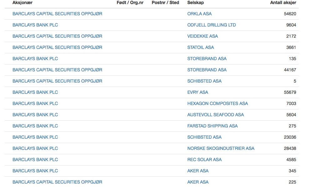The height and width of the screenshot is (187, 310).
Task: Open NORSKE SKOGINDUSTRIER ASA link
Action: coord(221,149)
